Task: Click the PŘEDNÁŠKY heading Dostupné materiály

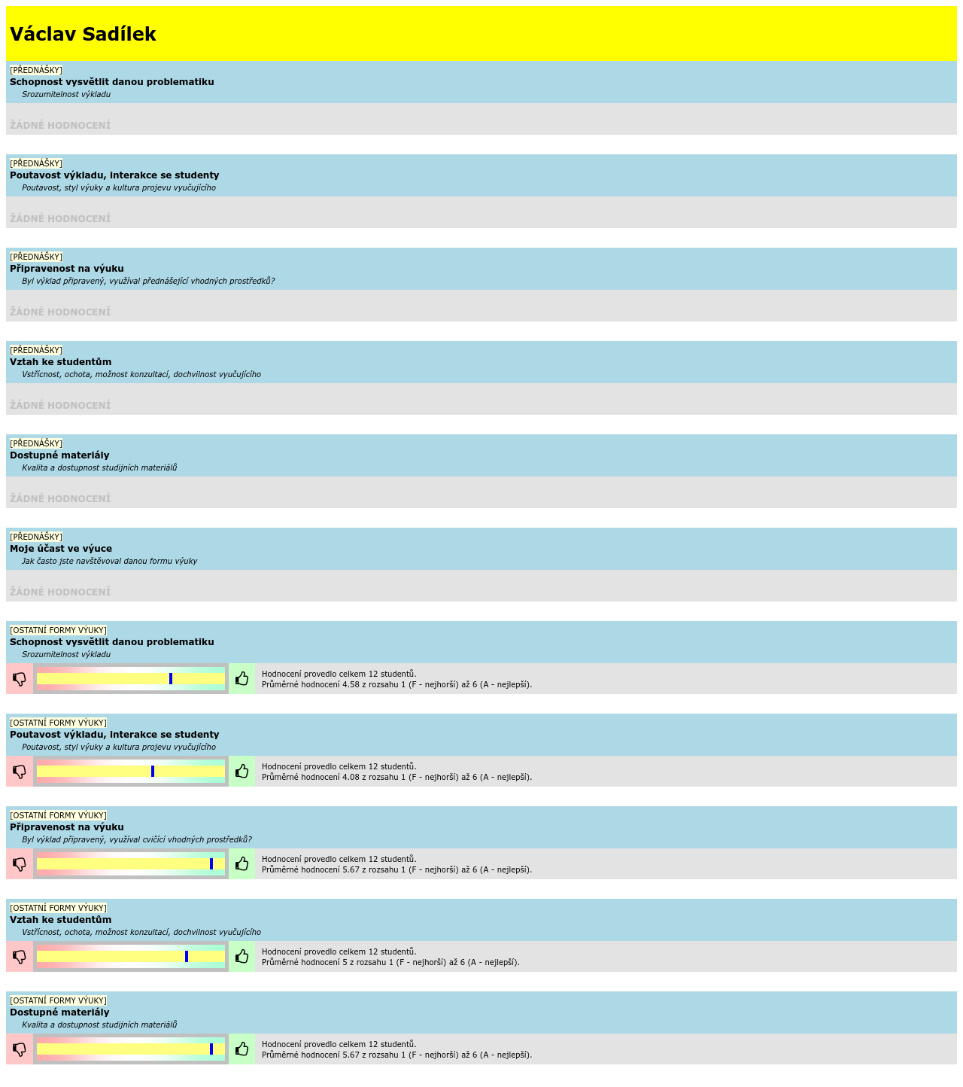Action: (x=59, y=455)
